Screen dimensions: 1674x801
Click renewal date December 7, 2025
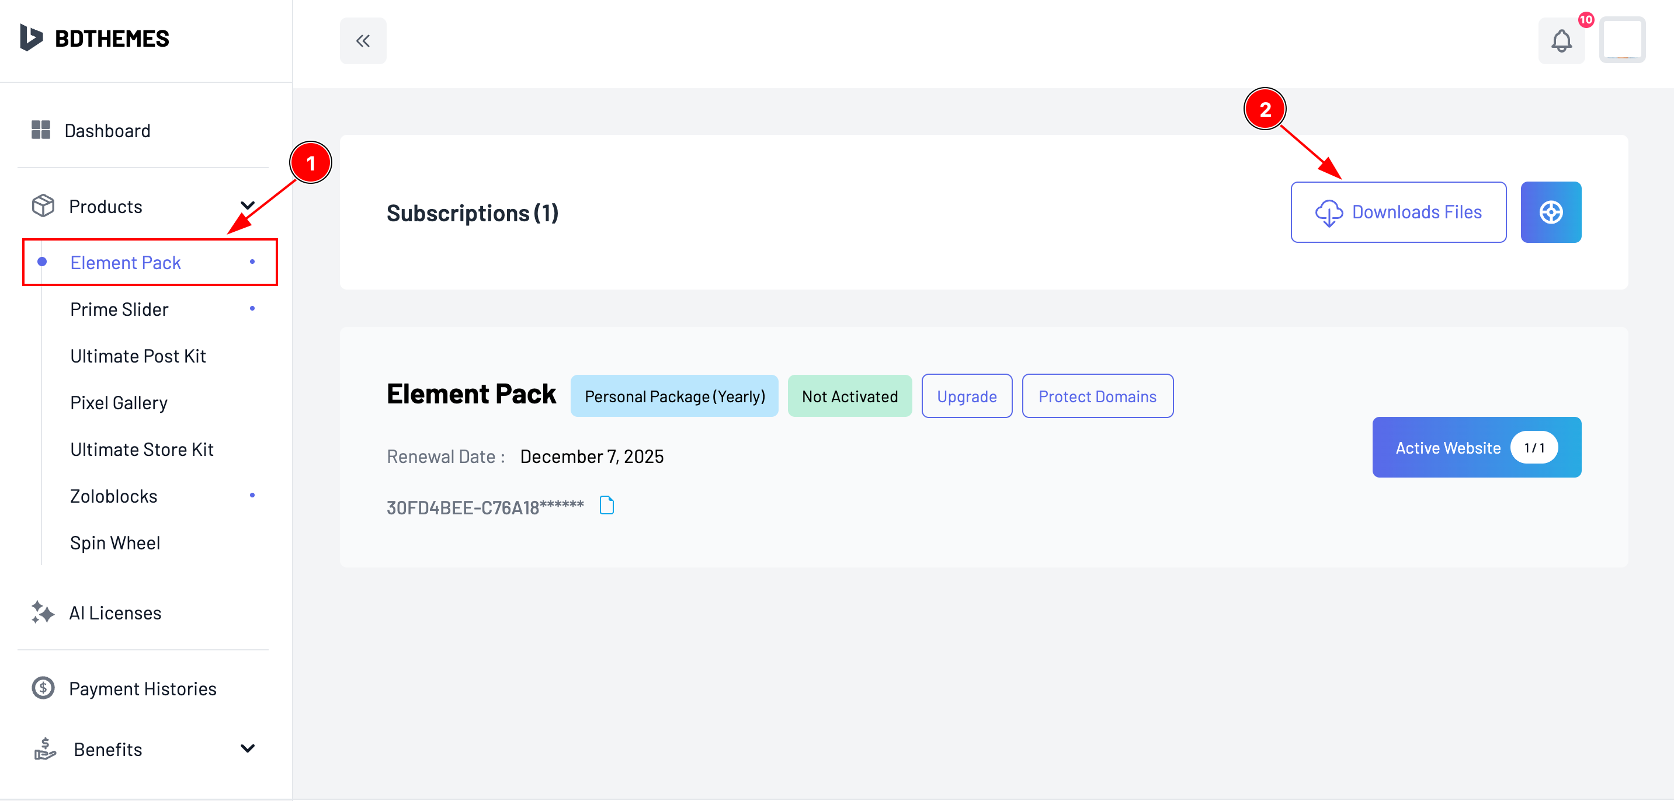(x=592, y=457)
